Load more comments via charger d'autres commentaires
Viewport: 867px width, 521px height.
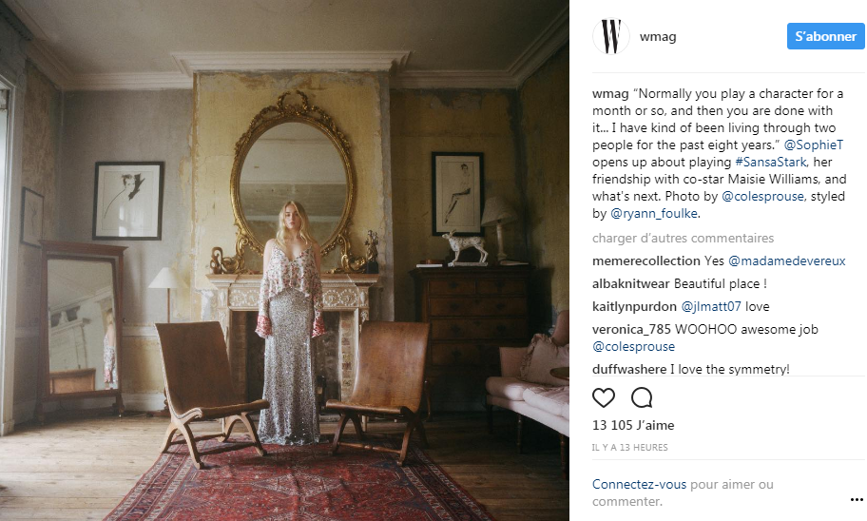pos(683,238)
